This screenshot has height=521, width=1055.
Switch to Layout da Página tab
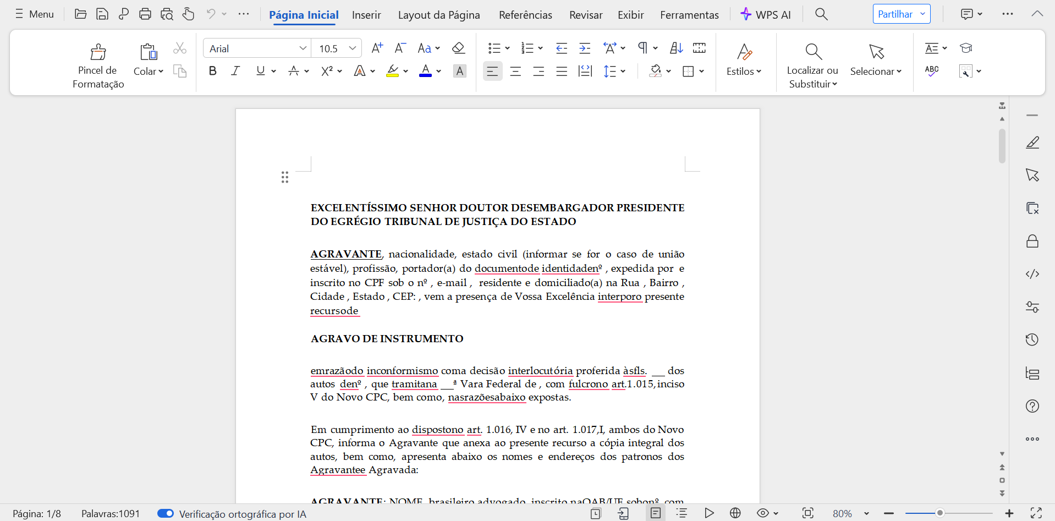pyautogui.click(x=439, y=15)
